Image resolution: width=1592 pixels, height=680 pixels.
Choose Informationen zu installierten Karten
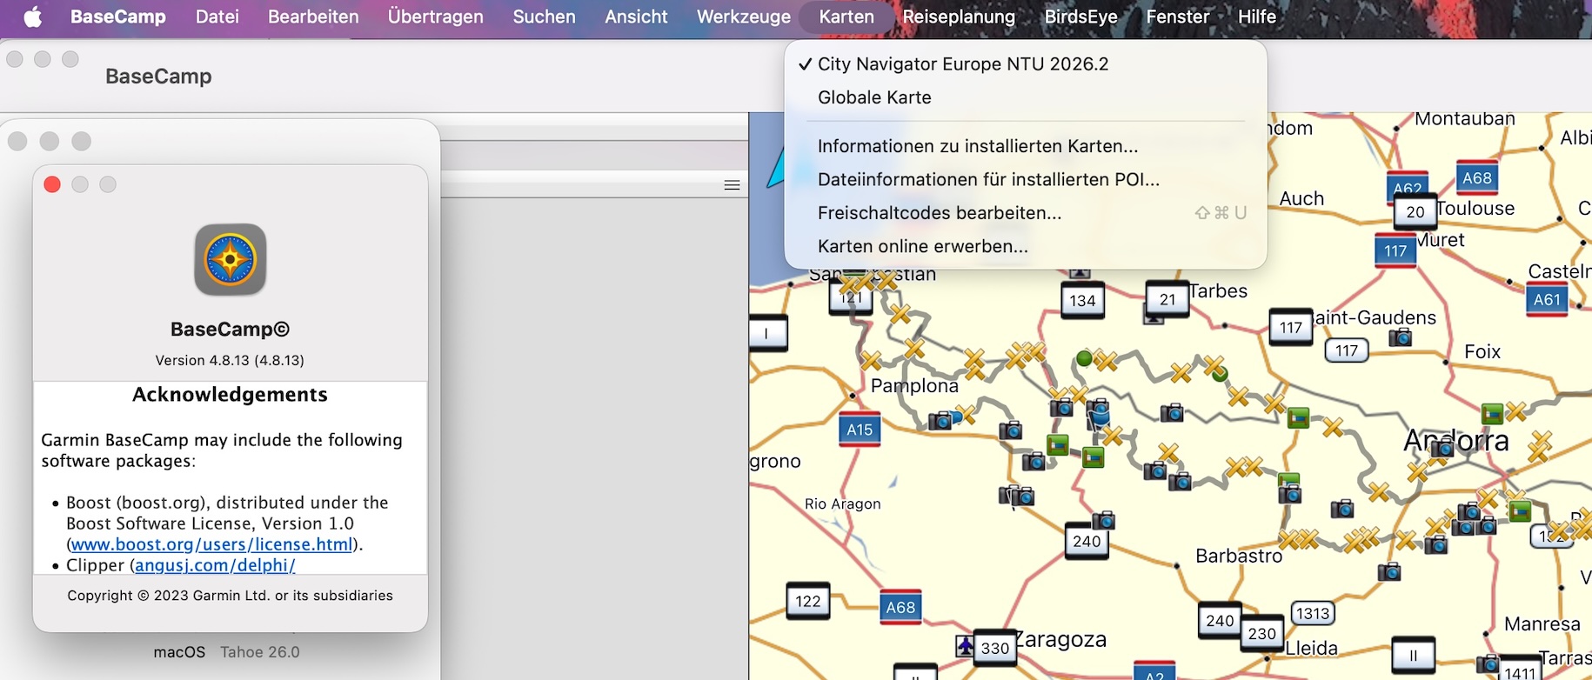978,146
